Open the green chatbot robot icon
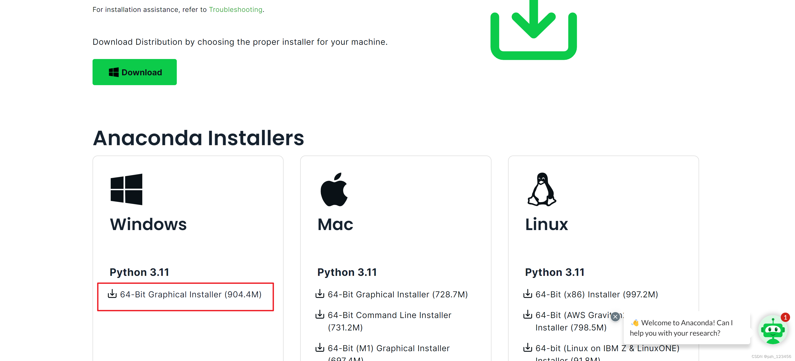 pos(772,330)
